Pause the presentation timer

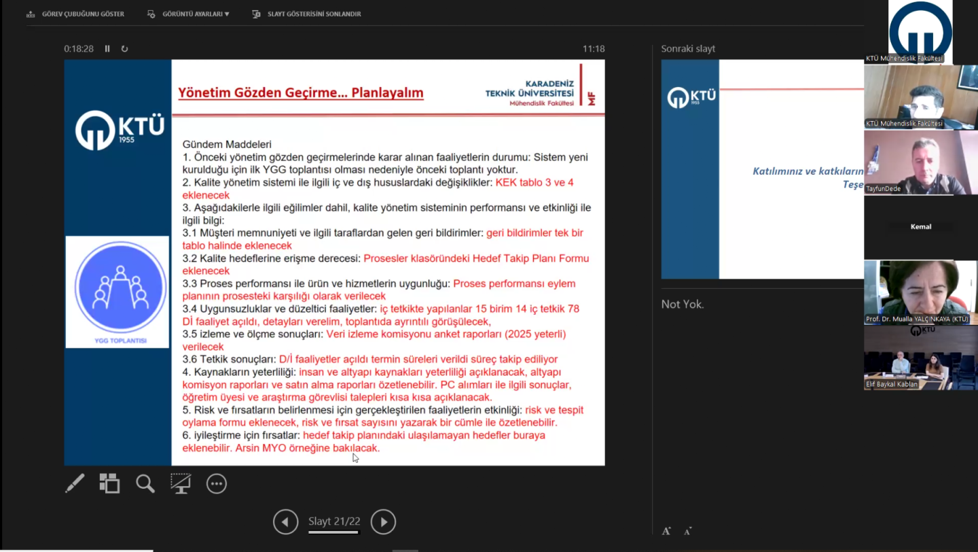click(x=107, y=49)
